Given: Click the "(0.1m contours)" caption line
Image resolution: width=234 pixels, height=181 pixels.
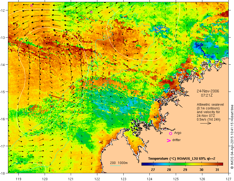Looking at the screenshot, I should click(208, 108).
